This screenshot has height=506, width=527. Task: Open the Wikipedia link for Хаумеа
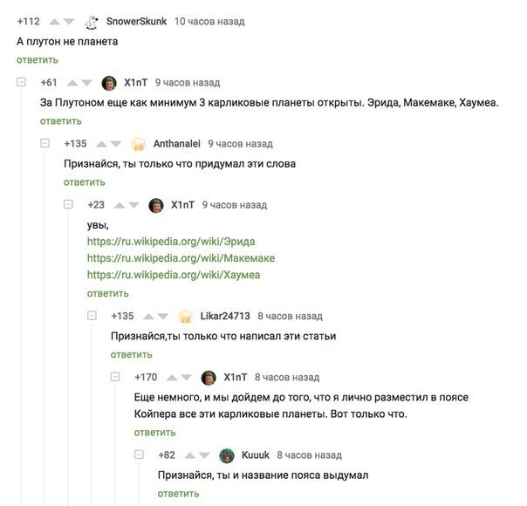(x=174, y=275)
